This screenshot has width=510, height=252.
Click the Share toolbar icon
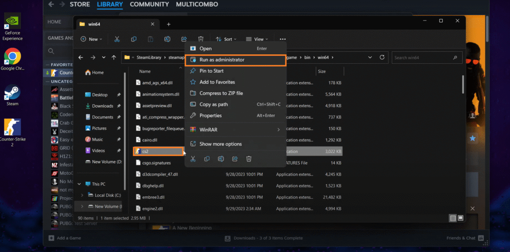(184, 39)
